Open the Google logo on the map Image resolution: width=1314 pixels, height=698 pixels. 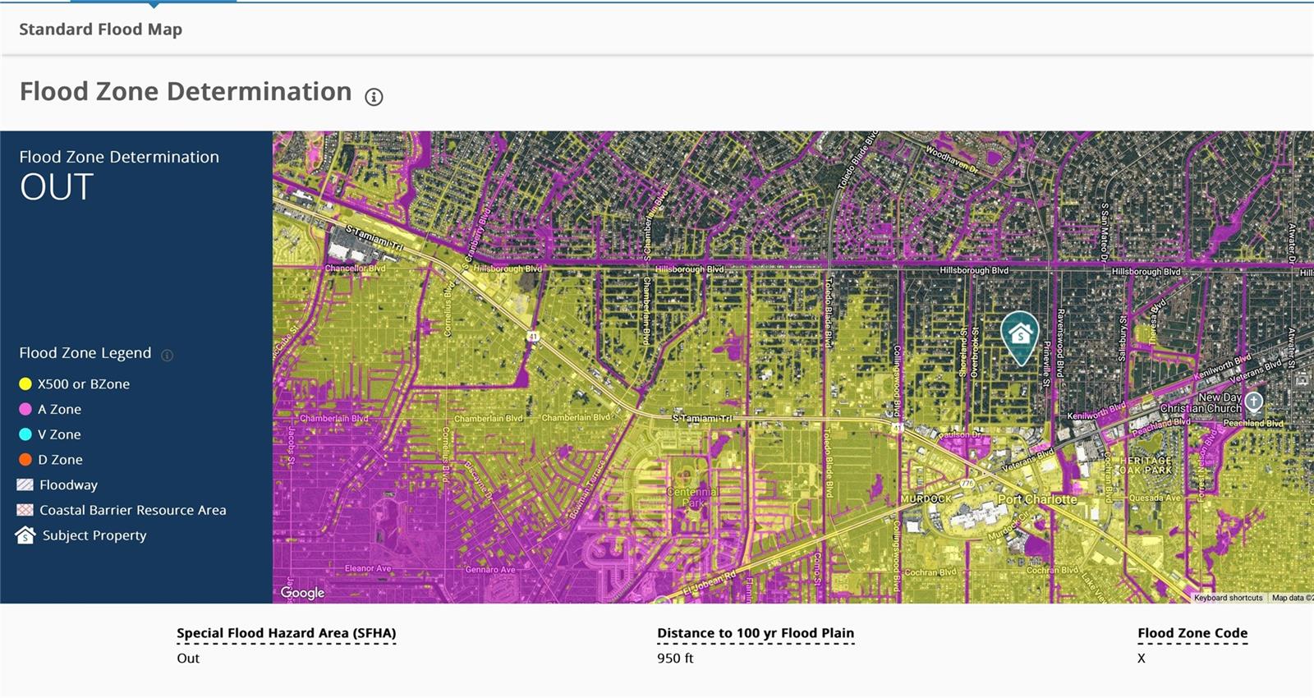click(x=302, y=592)
